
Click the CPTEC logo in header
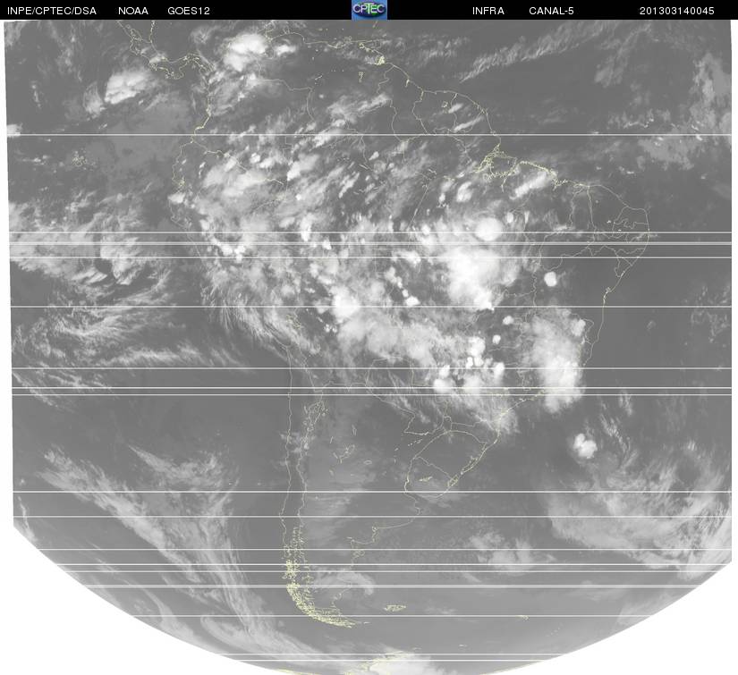pos(369,10)
